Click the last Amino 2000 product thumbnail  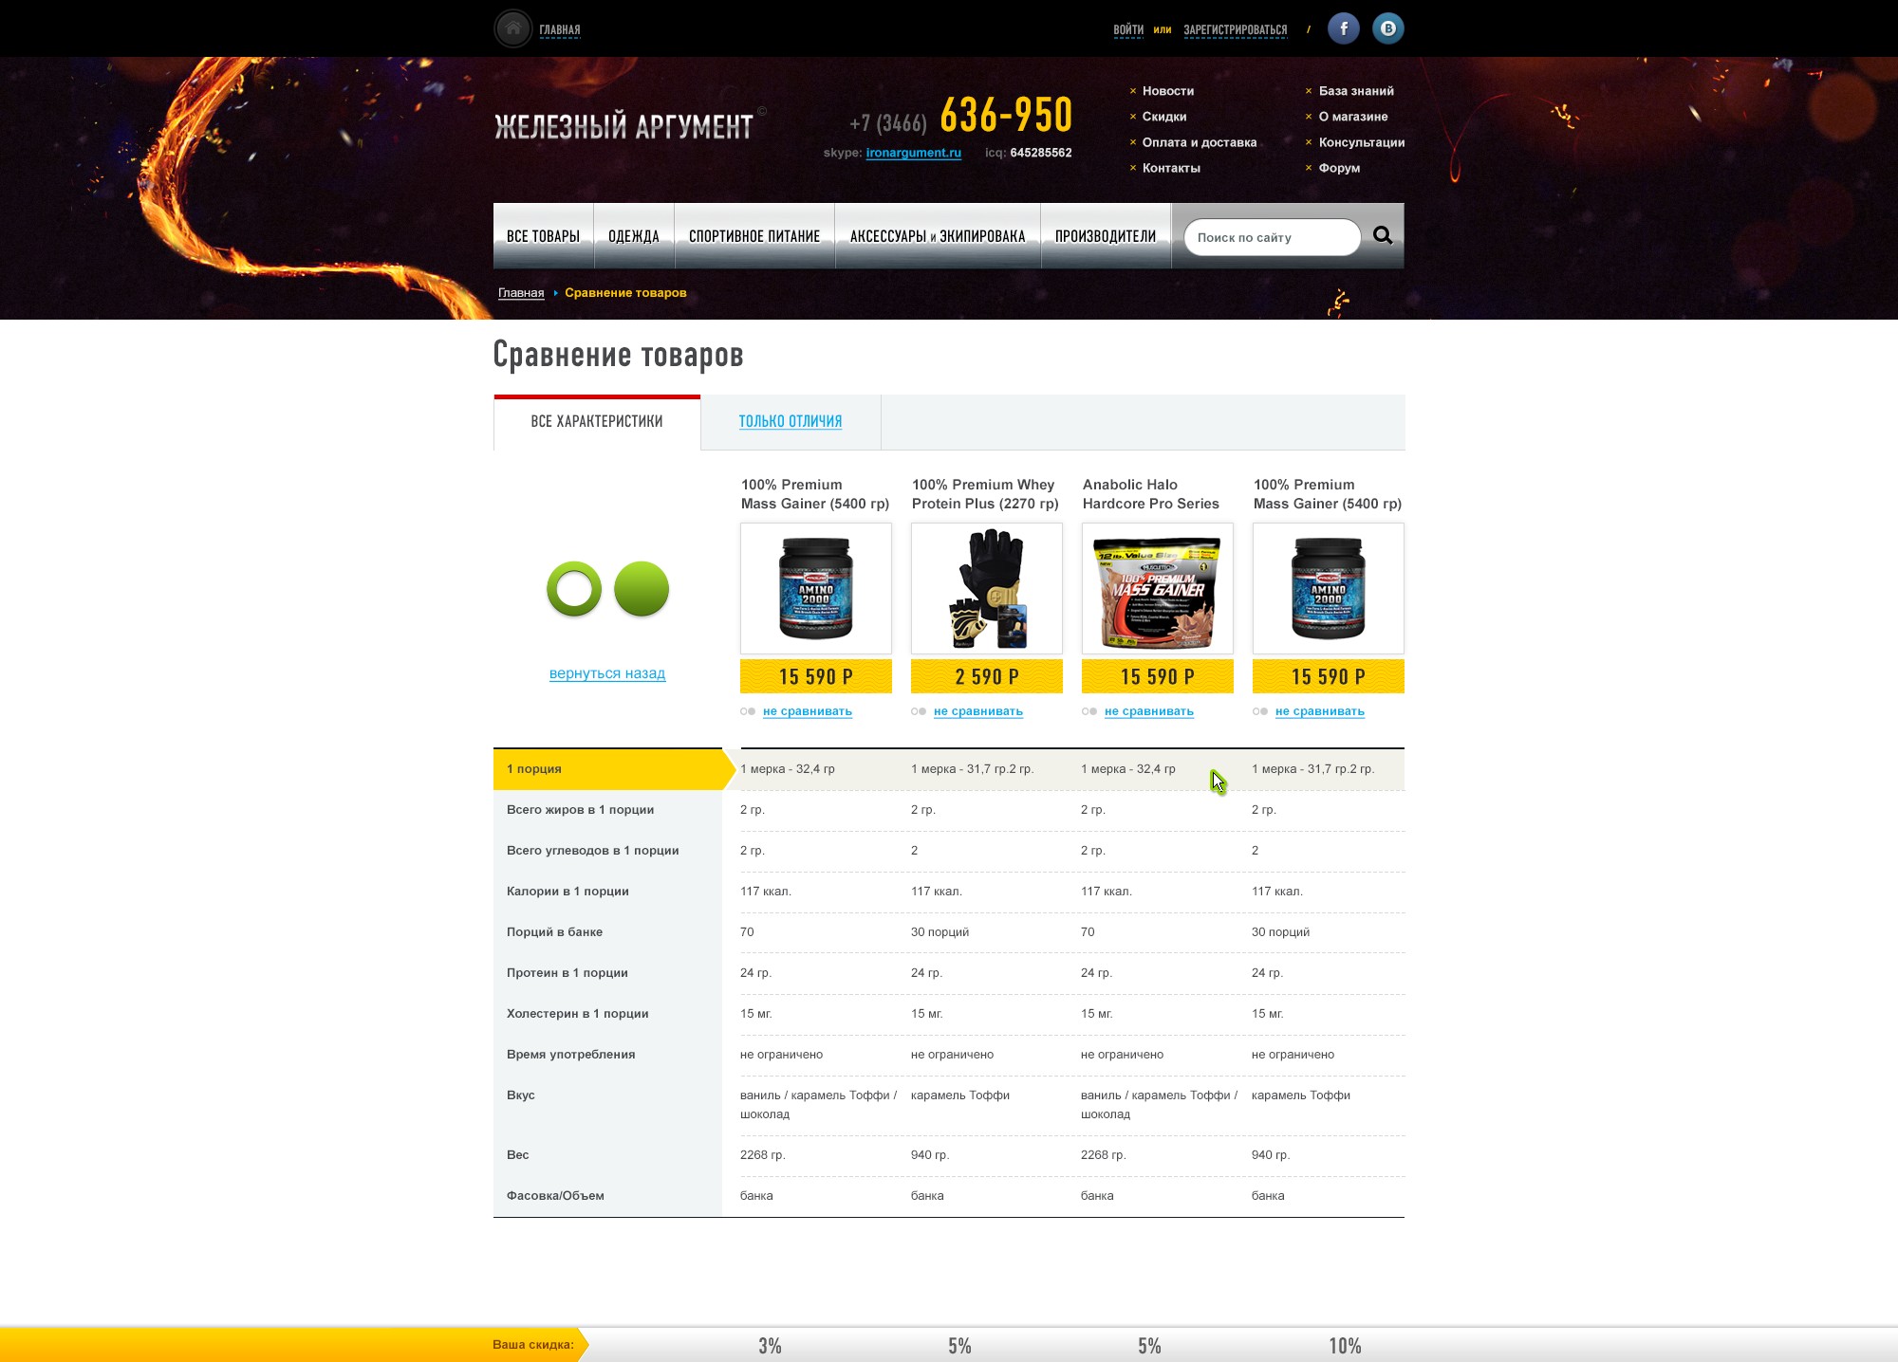click(1329, 588)
